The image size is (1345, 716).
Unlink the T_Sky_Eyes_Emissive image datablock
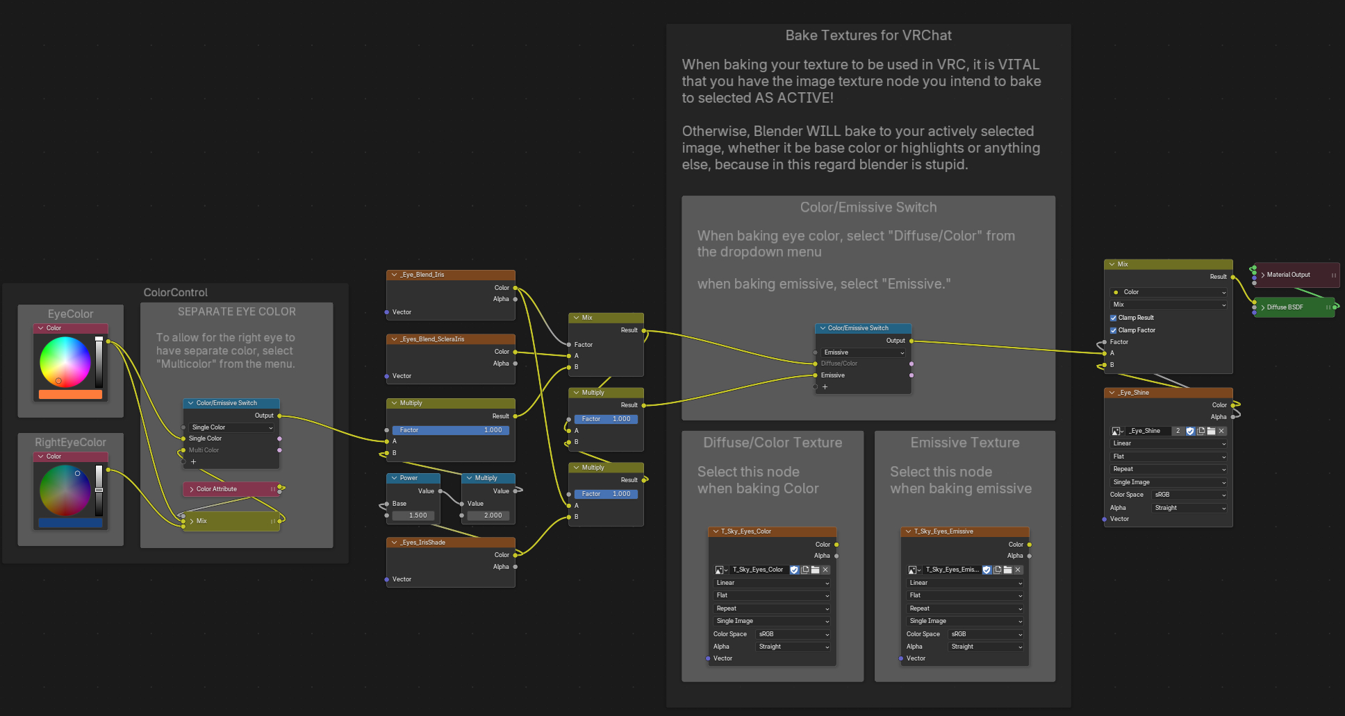pyautogui.click(x=1018, y=570)
